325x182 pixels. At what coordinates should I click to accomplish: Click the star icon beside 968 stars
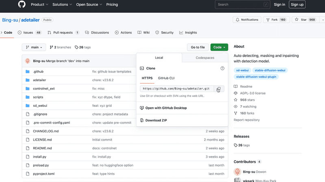tap(236, 100)
